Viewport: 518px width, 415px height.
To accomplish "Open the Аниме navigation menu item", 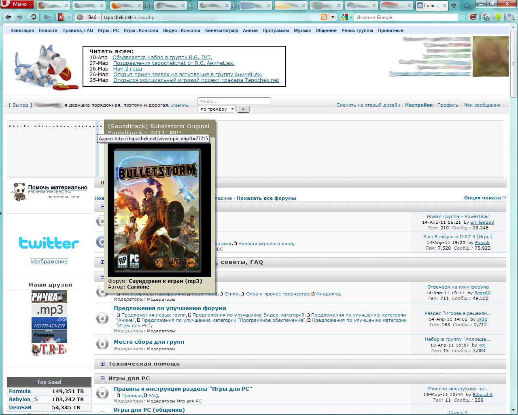I will pos(250,30).
